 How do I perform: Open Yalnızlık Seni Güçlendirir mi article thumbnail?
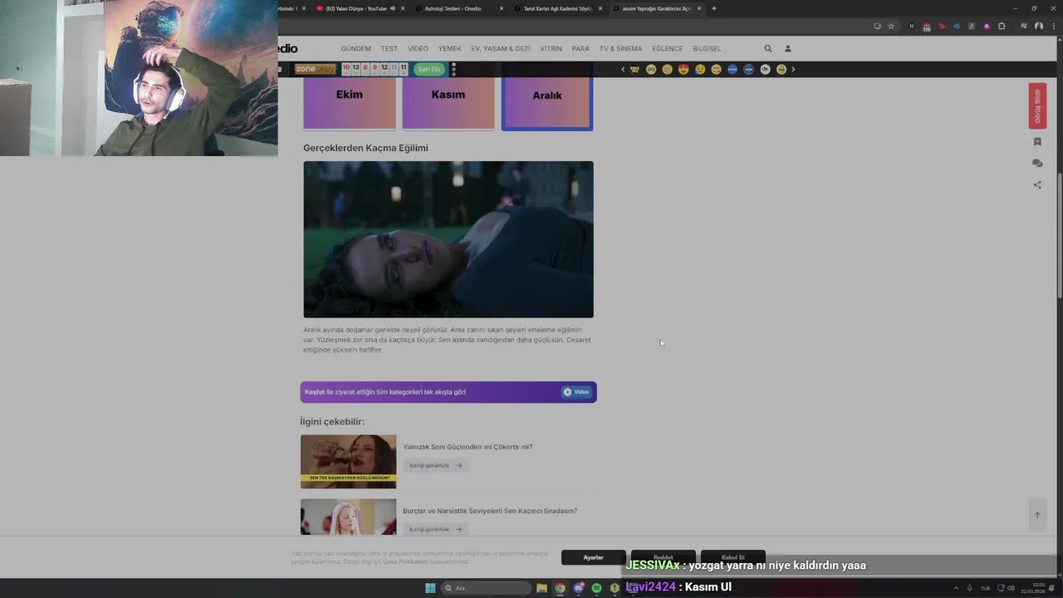pos(349,462)
